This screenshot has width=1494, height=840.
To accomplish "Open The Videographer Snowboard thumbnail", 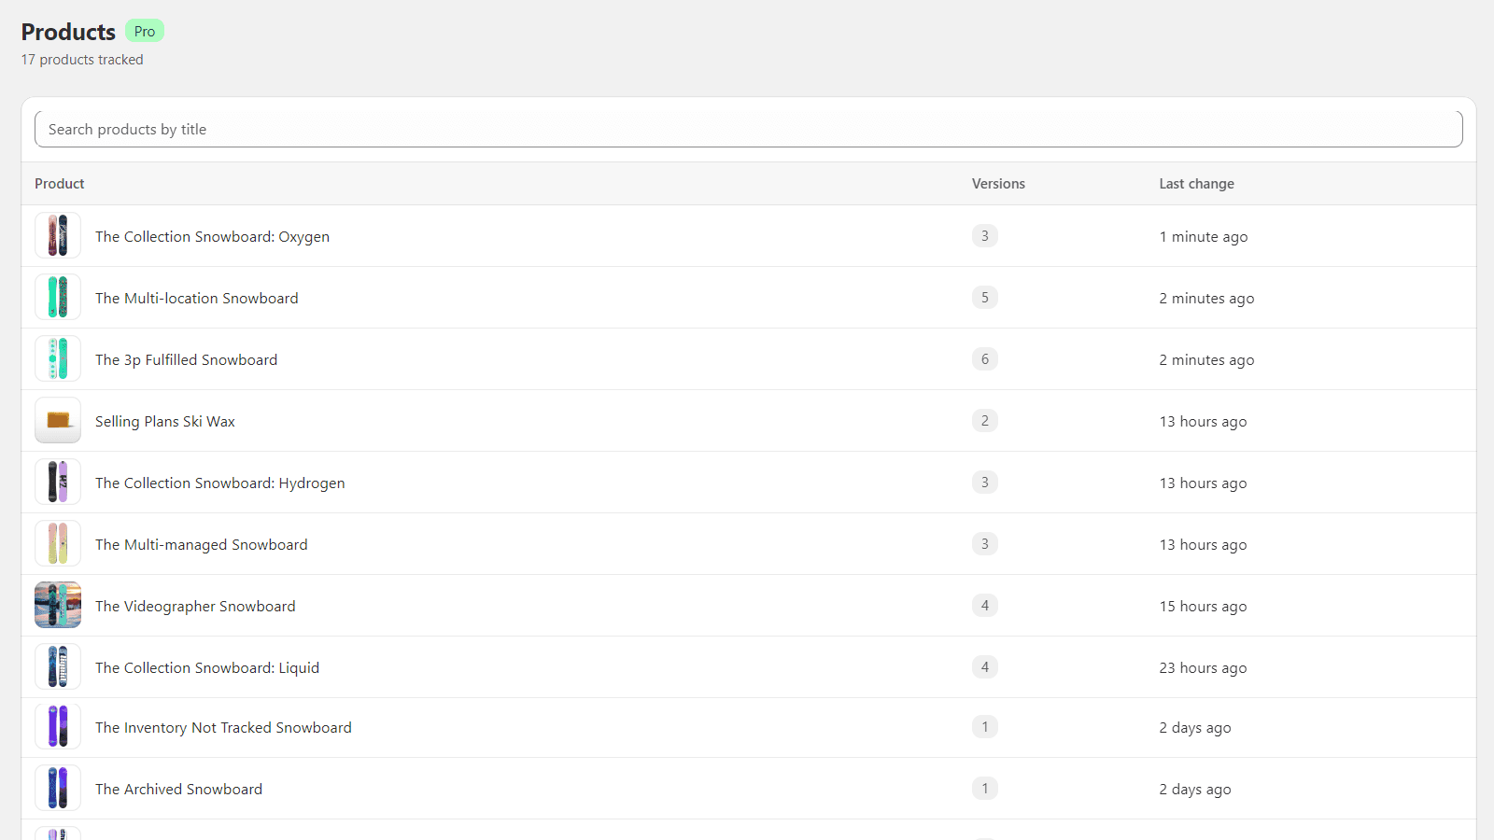I will (58, 605).
